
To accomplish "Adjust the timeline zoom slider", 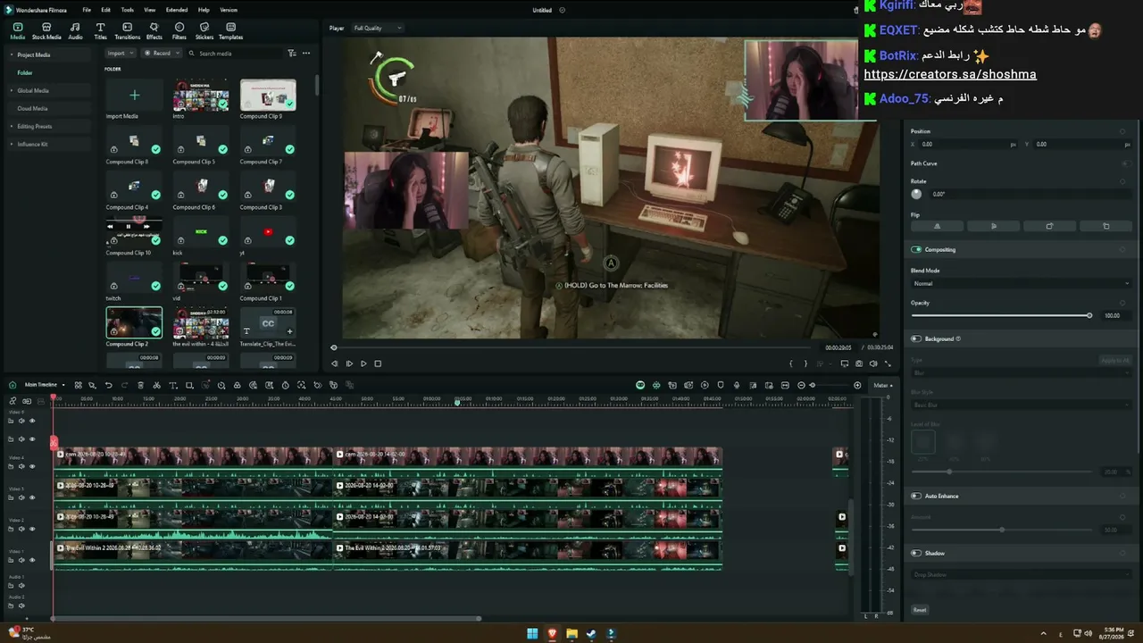I will tap(830, 385).
